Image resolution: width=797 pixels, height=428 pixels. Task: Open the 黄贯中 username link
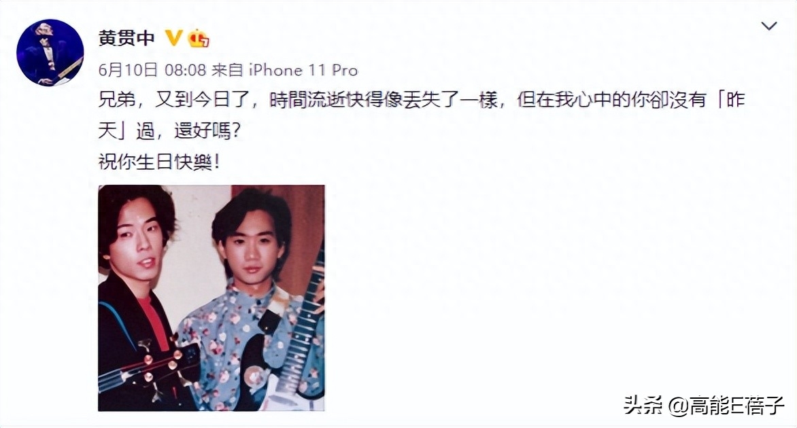126,38
